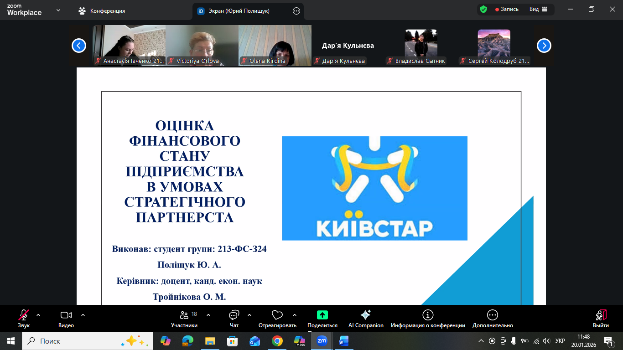Viewport: 623px width, 350px height.
Task: Unmute the microphone (Звук)
Action: [x=24, y=315]
